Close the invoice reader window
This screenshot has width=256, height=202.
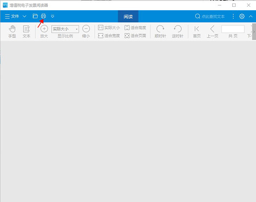[249, 5]
